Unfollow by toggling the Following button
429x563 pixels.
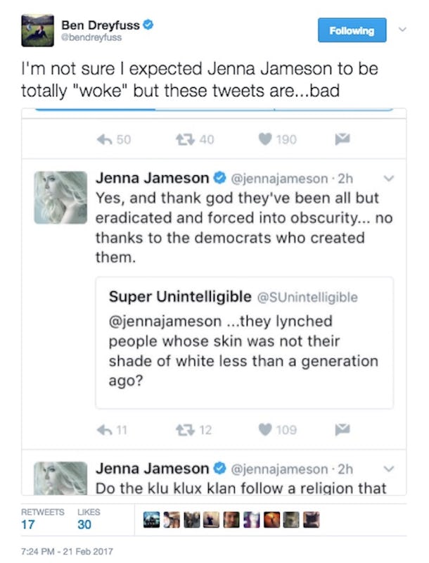[x=352, y=30]
